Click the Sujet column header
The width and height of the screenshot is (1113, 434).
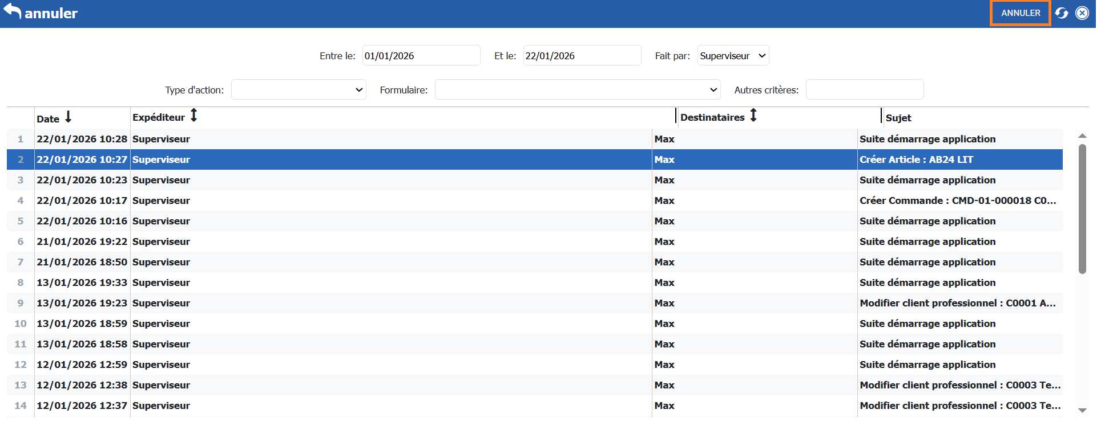tap(898, 118)
